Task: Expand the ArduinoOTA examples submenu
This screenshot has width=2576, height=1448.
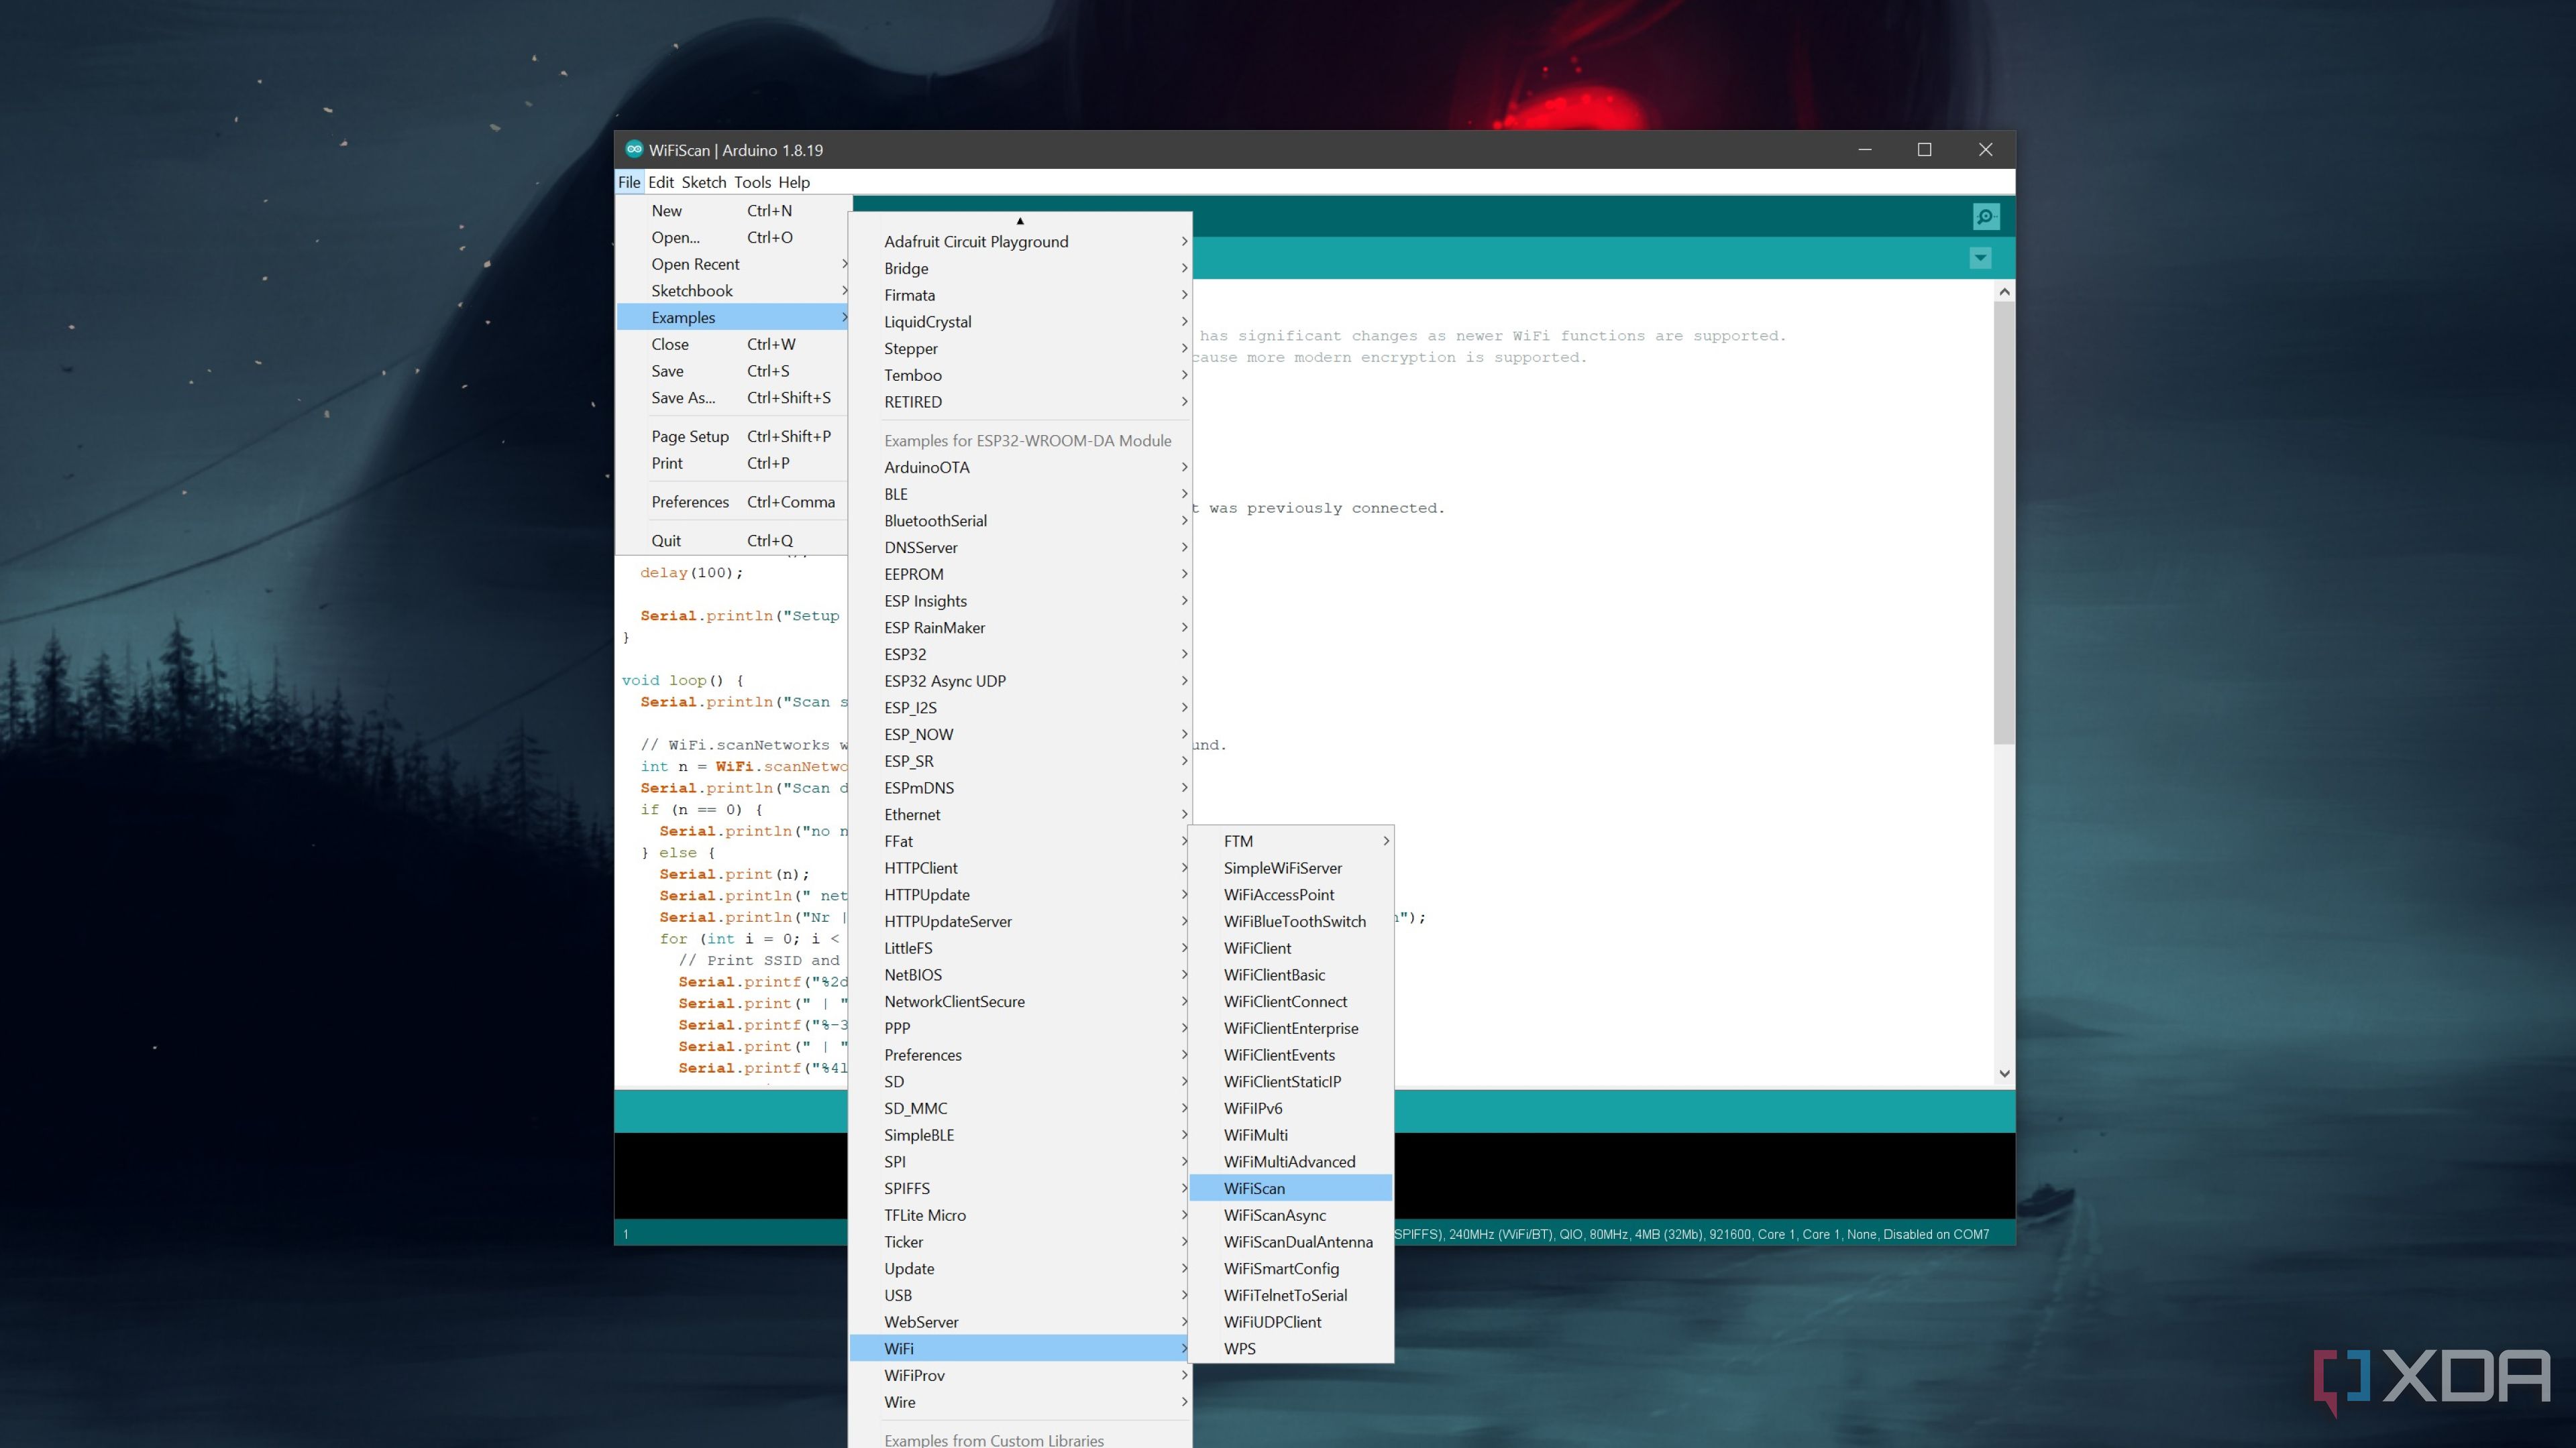Action: pyautogui.click(x=1020, y=468)
